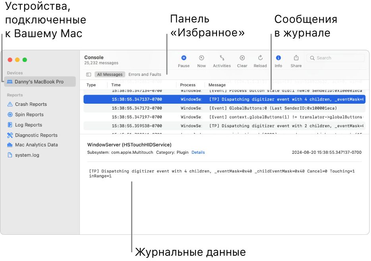Screen dimensions: 371x261
Task: Click the Console window title
Action: pyautogui.click(x=94, y=58)
